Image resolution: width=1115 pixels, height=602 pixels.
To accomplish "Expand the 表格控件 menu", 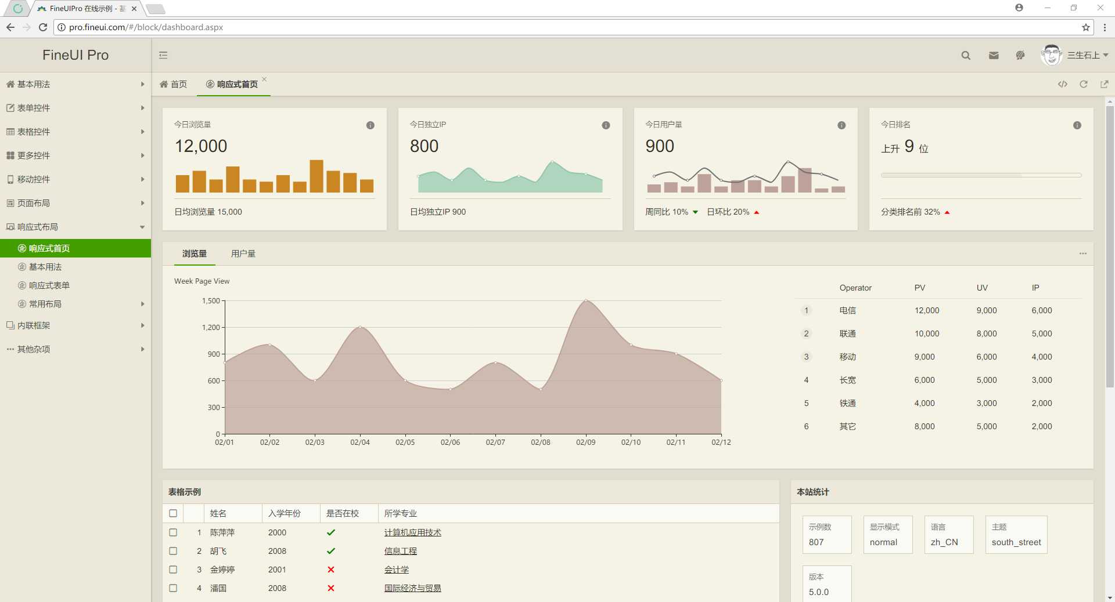I will [x=75, y=132].
